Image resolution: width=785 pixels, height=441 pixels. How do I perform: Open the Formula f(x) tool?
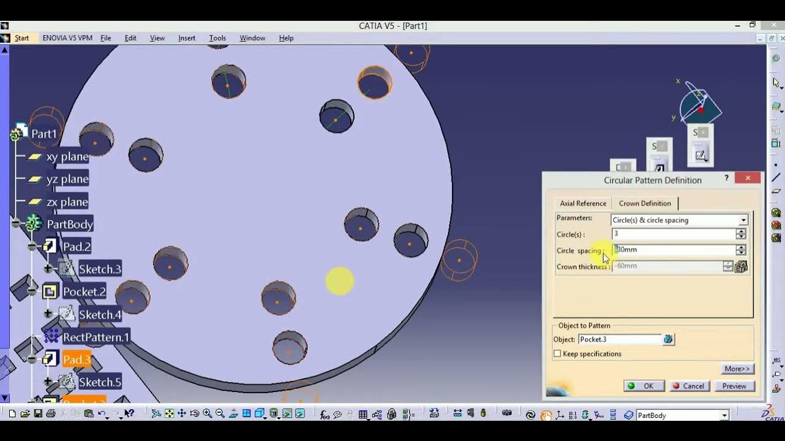[325, 415]
